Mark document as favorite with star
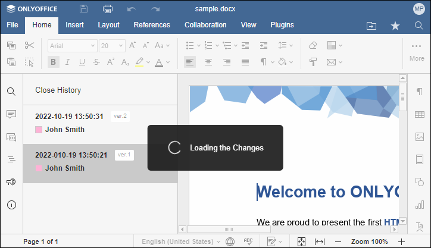This screenshot has width=431, height=248. point(395,26)
